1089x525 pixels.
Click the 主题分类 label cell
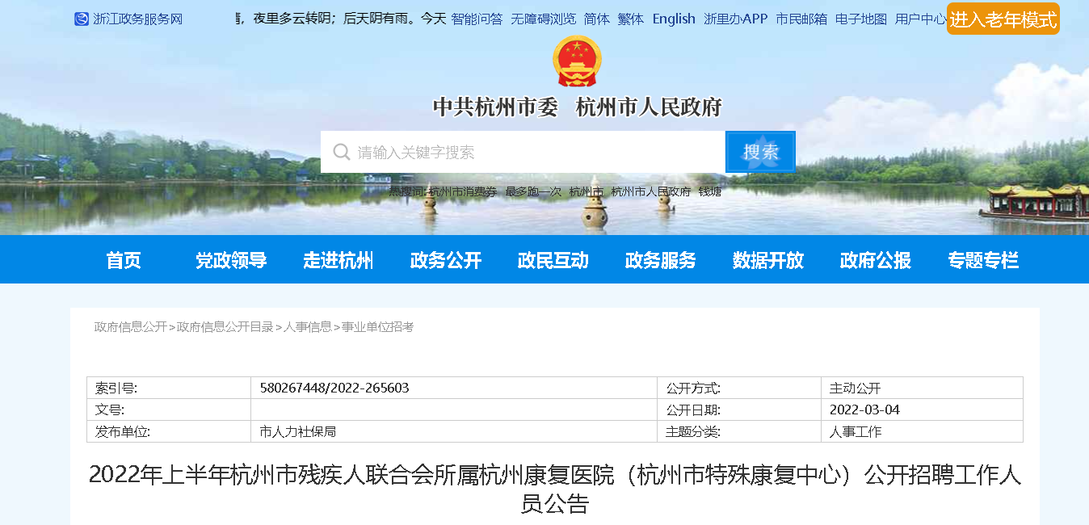[x=739, y=431]
